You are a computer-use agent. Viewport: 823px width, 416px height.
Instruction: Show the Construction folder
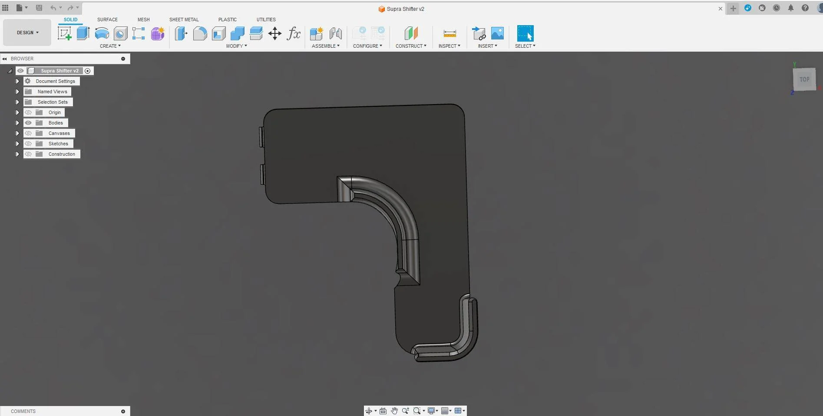click(28, 154)
